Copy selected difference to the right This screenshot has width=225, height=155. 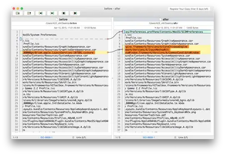40,13
